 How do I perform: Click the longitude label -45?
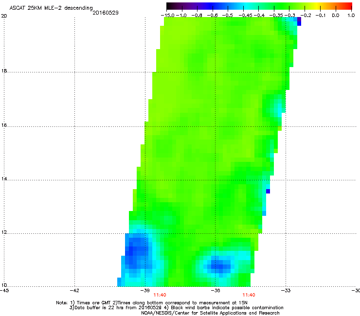click(4, 291)
